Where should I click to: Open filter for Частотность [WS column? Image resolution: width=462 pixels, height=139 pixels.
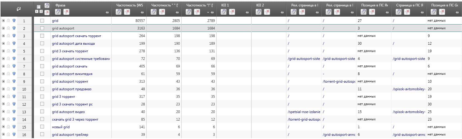pyautogui.click(x=119, y=12)
